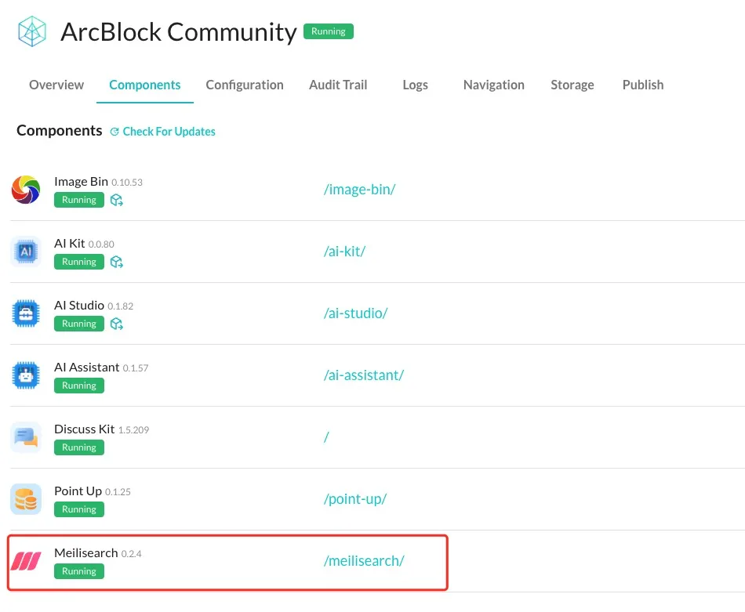Open the /ai-kit/ path link

[x=344, y=252]
